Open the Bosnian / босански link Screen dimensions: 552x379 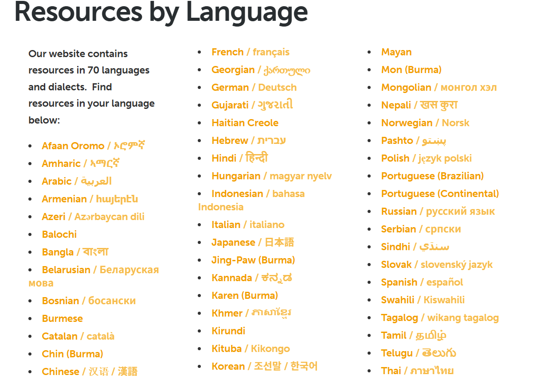(89, 301)
